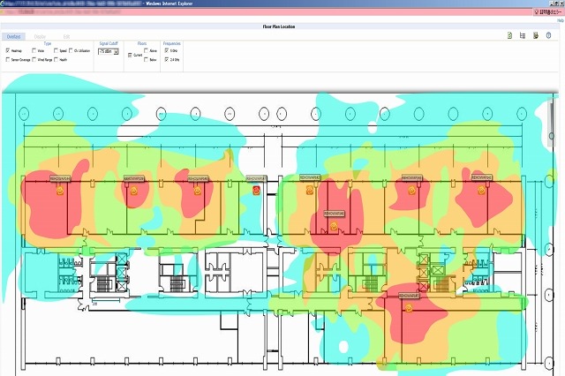Enable the Sensor Coverage checkbox
565x376 pixels.
pos(8,60)
